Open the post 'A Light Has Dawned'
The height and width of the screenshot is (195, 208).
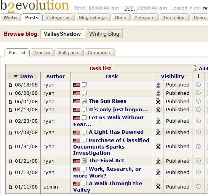(x=116, y=132)
